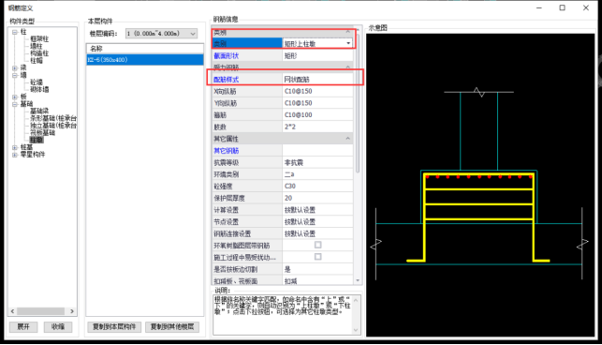This screenshot has height=345, width=602.
Task: Collapse the 墙 node minus icon
Action: 15,75
